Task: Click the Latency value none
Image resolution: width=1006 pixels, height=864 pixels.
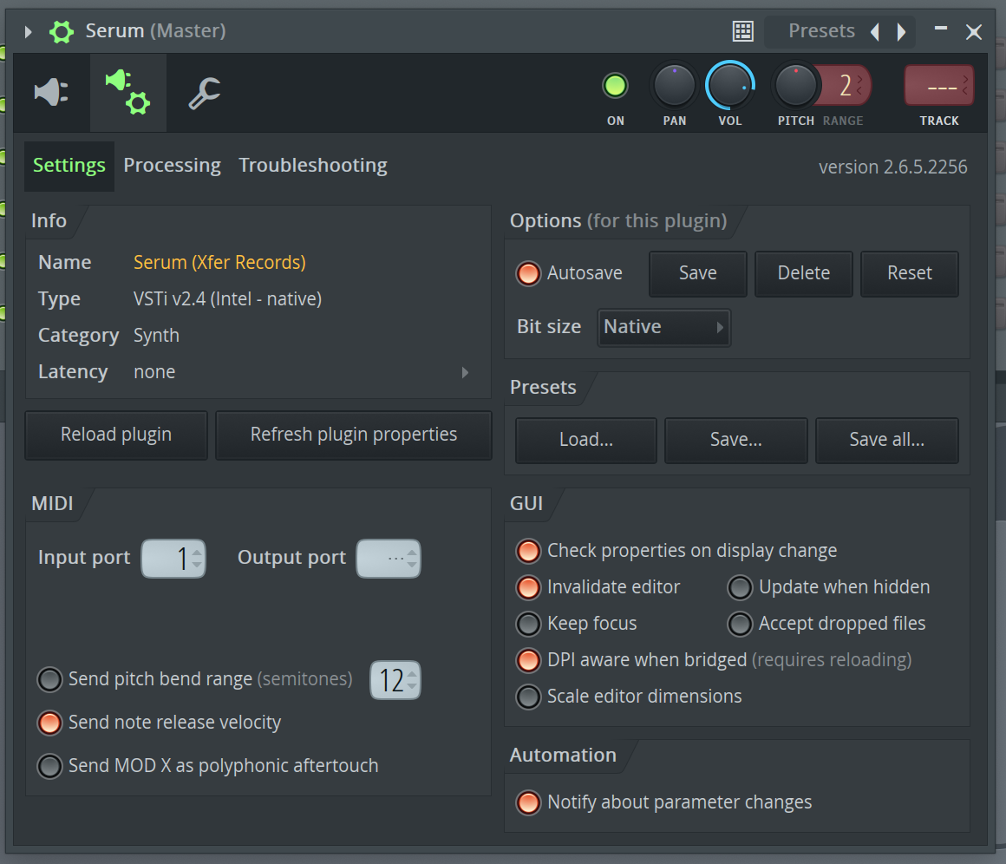Action: [x=154, y=372]
